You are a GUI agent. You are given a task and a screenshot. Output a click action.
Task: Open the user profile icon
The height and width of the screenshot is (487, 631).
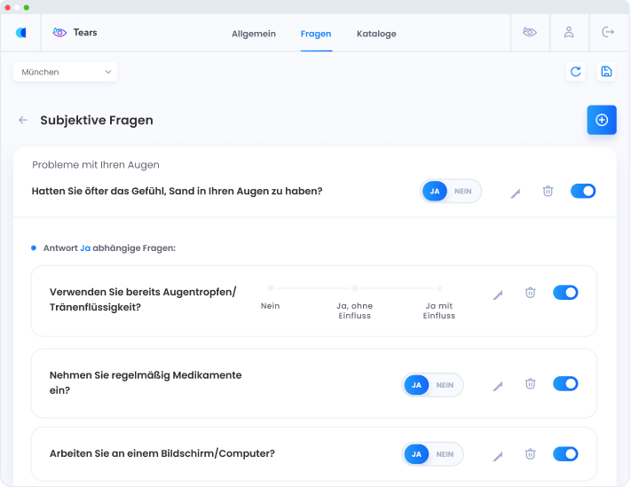(x=568, y=33)
